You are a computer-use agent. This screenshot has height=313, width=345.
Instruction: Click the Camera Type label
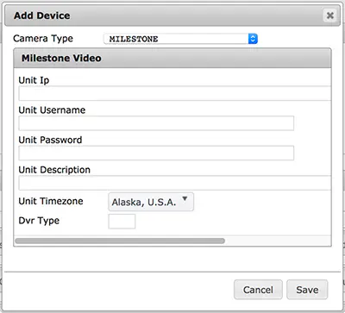pyautogui.click(x=43, y=39)
